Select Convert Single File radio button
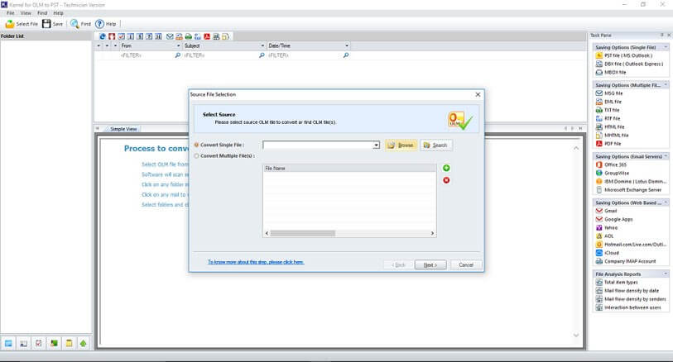This screenshot has height=362, width=673. coord(196,145)
